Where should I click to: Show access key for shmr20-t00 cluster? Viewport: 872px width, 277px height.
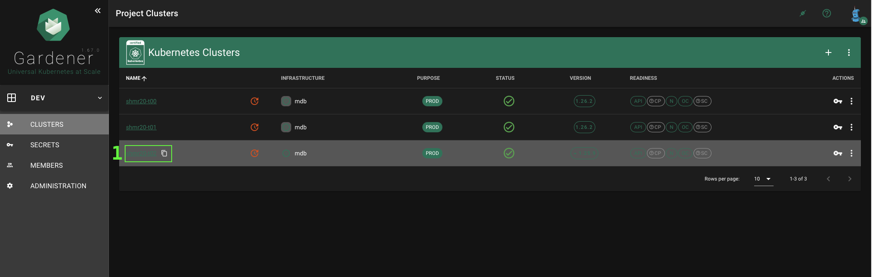(x=837, y=101)
